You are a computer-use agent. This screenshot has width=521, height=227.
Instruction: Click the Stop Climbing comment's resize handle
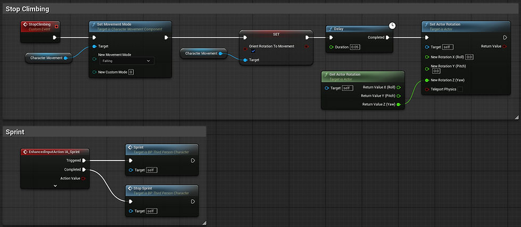click(x=516, y=117)
